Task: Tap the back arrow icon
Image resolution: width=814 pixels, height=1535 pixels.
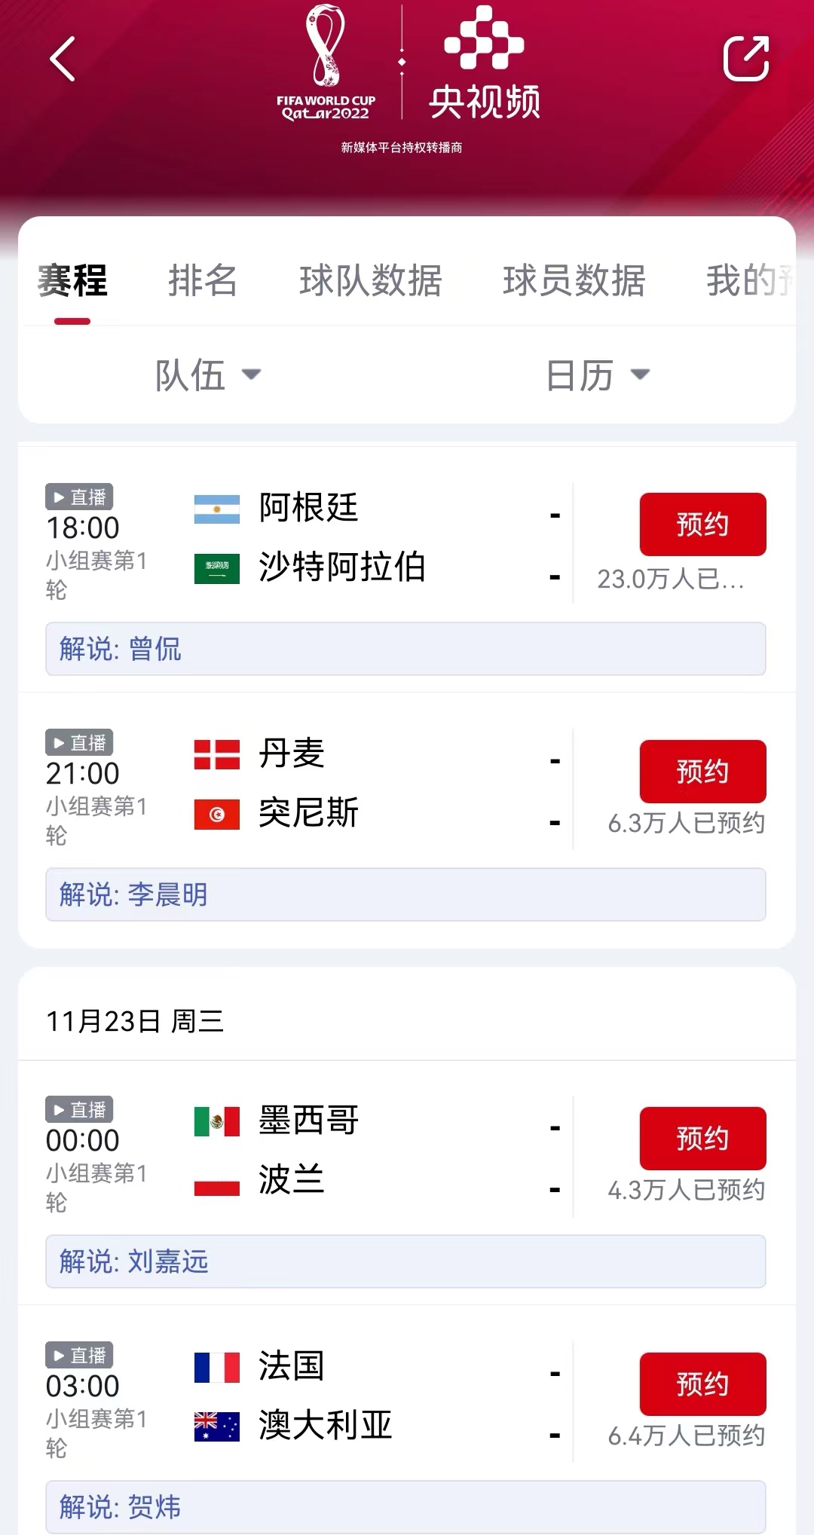Action: 63,59
